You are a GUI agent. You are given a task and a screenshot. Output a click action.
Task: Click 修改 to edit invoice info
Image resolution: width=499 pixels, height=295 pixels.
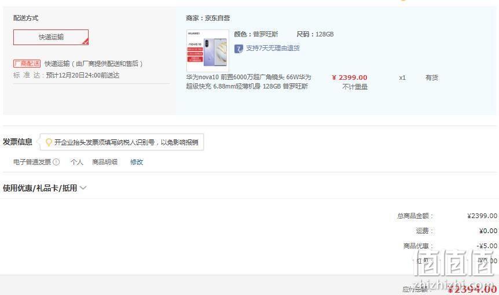137,162
